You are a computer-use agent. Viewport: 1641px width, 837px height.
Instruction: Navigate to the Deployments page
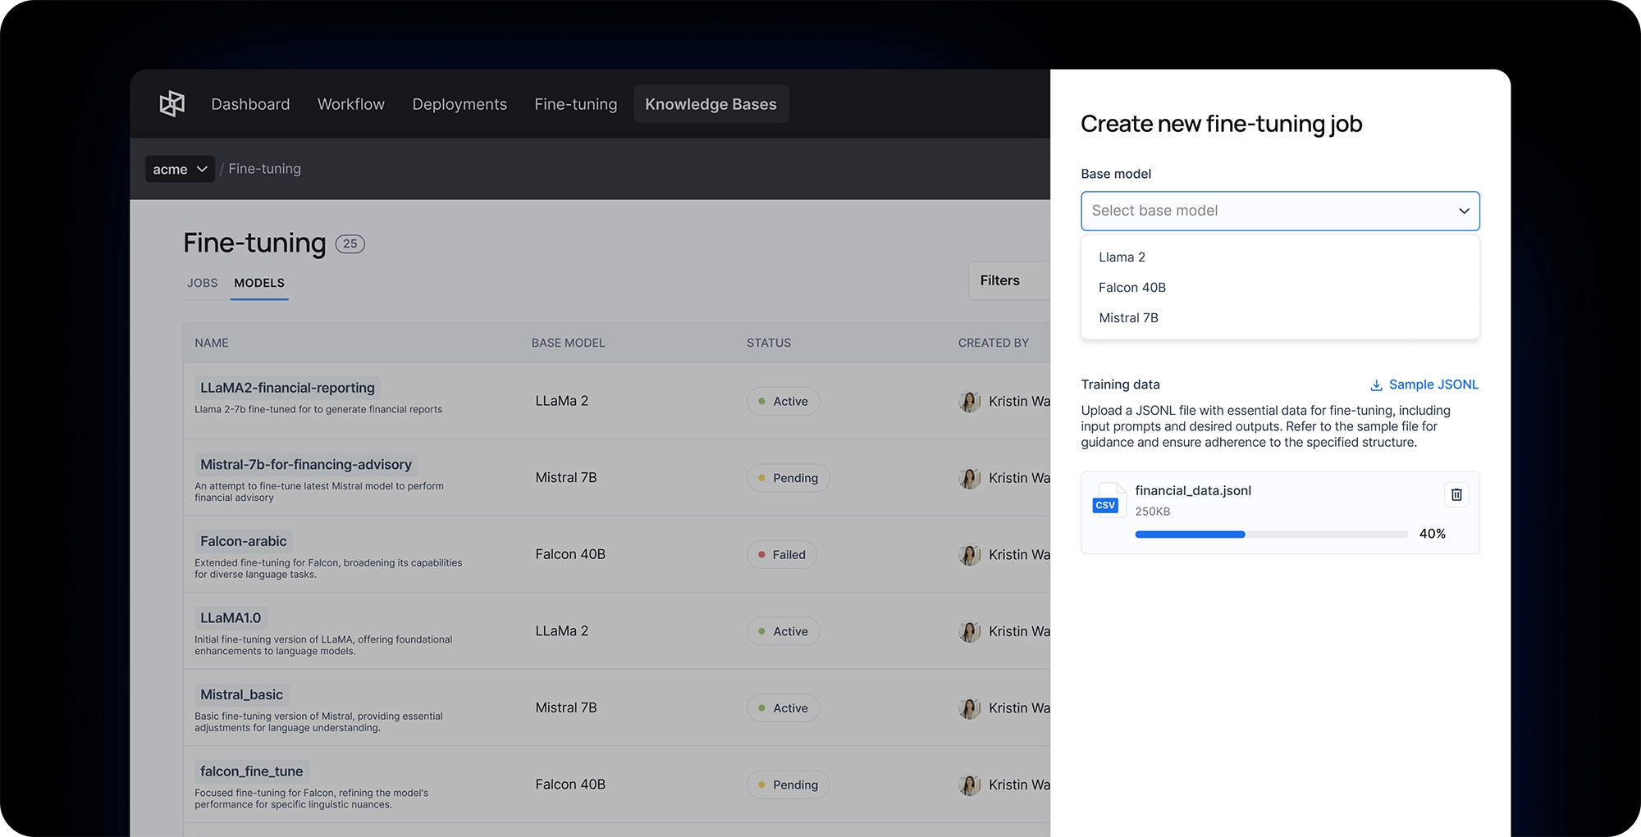pos(459,103)
